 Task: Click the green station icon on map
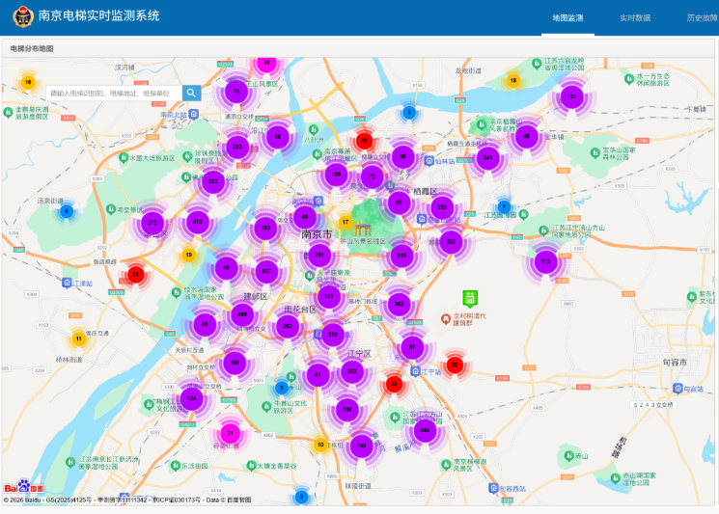point(469,297)
